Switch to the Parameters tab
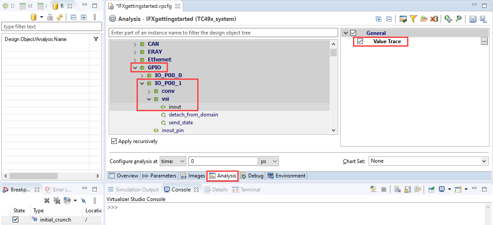Image resolution: width=493 pixels, height=225 pixels. [159, 176]
